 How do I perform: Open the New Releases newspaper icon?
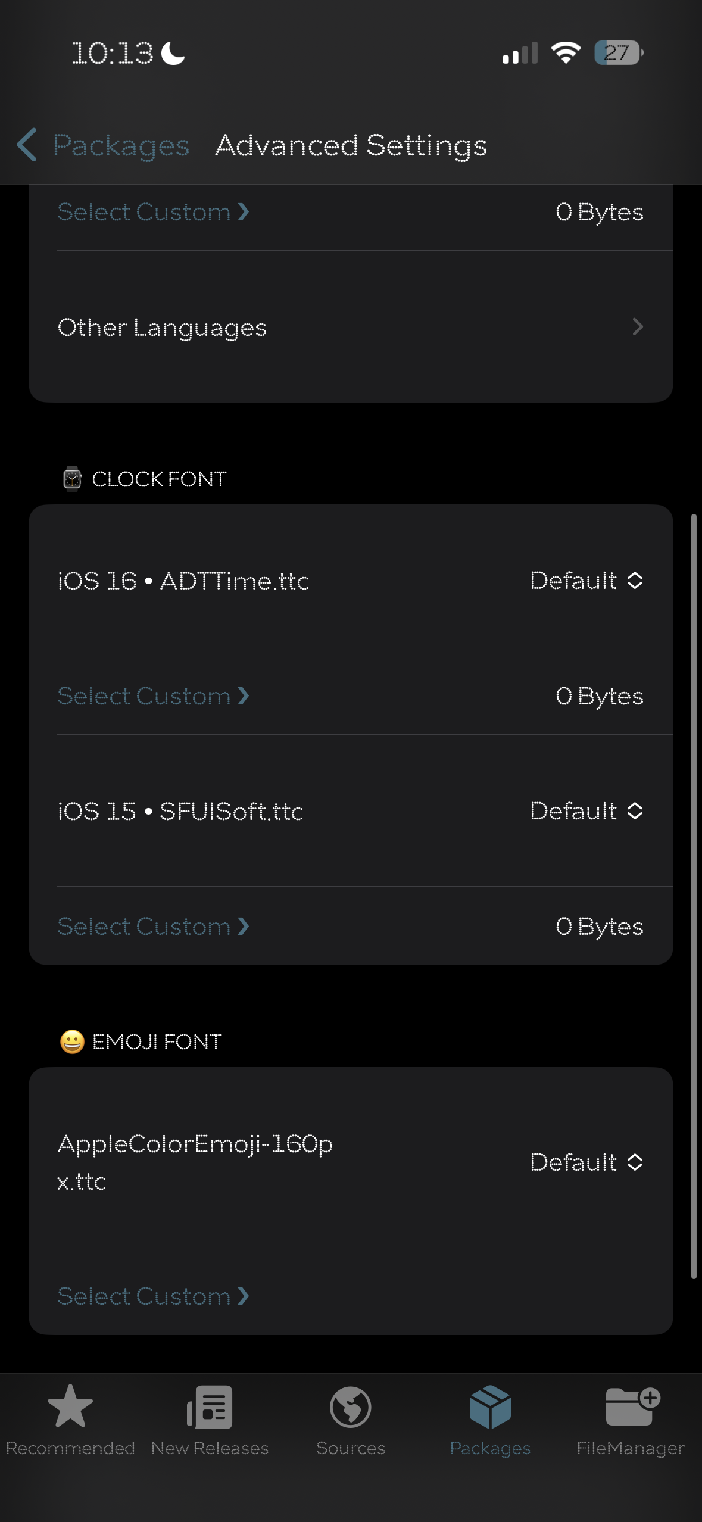pos(210,1406)
